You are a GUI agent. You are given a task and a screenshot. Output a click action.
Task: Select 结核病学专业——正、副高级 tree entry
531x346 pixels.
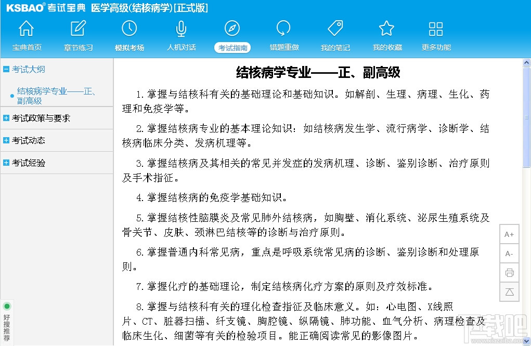[57, 96]
